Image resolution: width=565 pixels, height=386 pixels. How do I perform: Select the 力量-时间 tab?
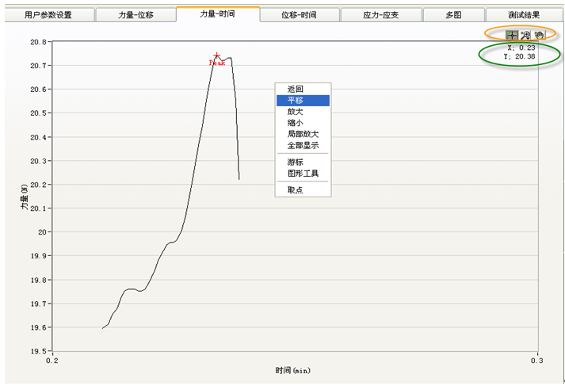[x=217, y=14]
